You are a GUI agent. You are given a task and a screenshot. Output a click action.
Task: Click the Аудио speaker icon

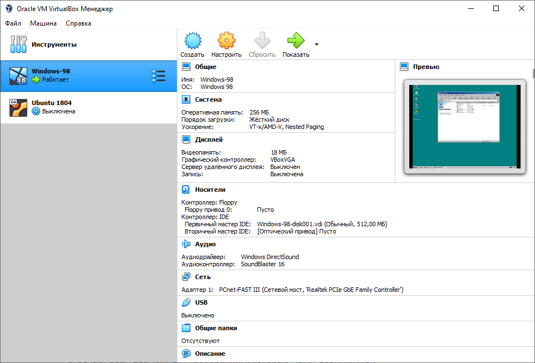point(186,244)
